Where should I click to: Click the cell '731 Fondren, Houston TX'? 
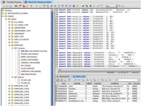point(114,86)
